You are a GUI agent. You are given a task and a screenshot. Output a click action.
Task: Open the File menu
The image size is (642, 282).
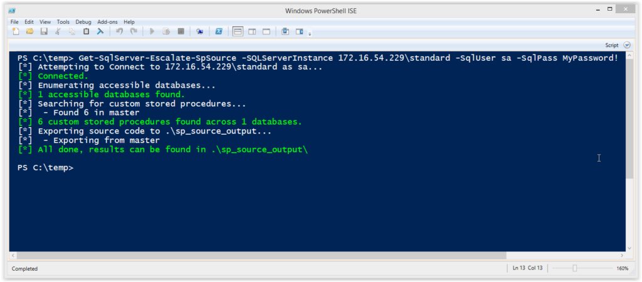tap(14, 22)
